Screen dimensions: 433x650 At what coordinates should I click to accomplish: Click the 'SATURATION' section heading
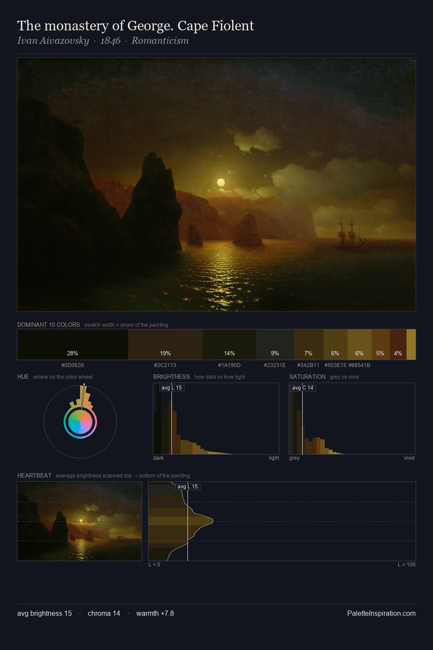(307, 377)
